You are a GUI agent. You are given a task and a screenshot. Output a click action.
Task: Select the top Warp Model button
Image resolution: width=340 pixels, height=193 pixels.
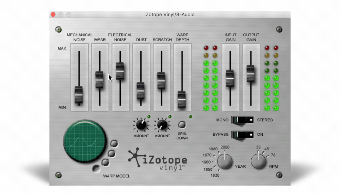pos(114,144)
